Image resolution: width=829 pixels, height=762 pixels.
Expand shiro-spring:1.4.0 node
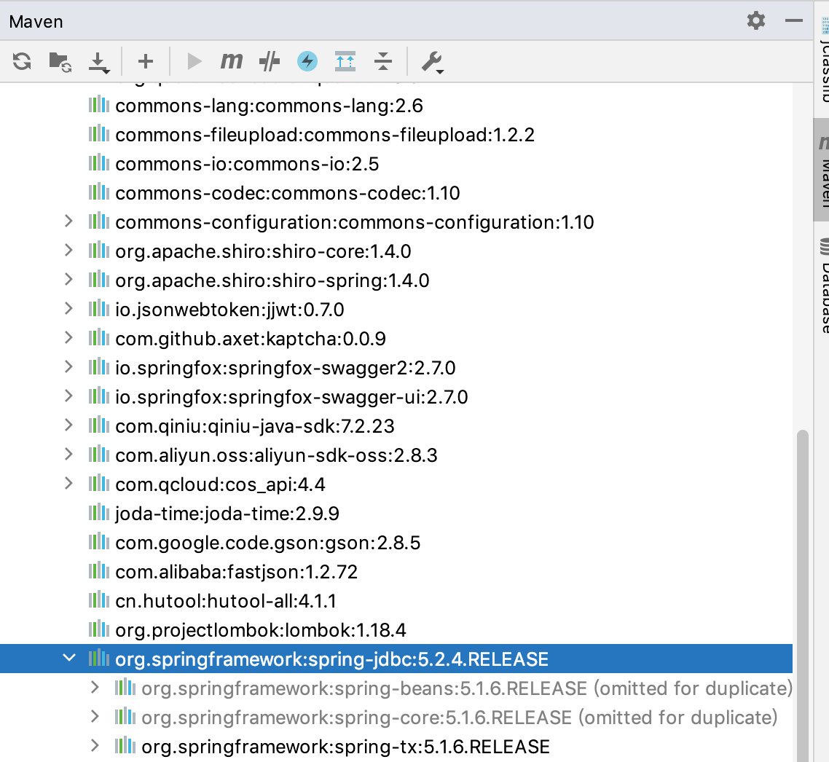click(68, 280)
